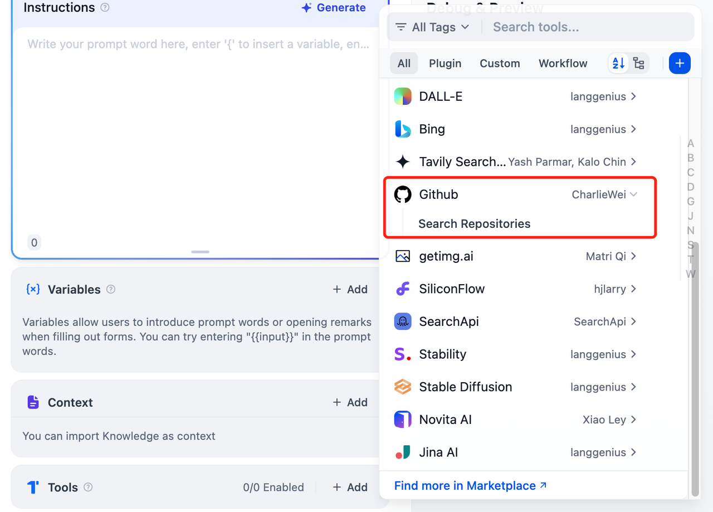713x512 pixels.
Task: Select the All tab
Action: [x=404, y=63]
